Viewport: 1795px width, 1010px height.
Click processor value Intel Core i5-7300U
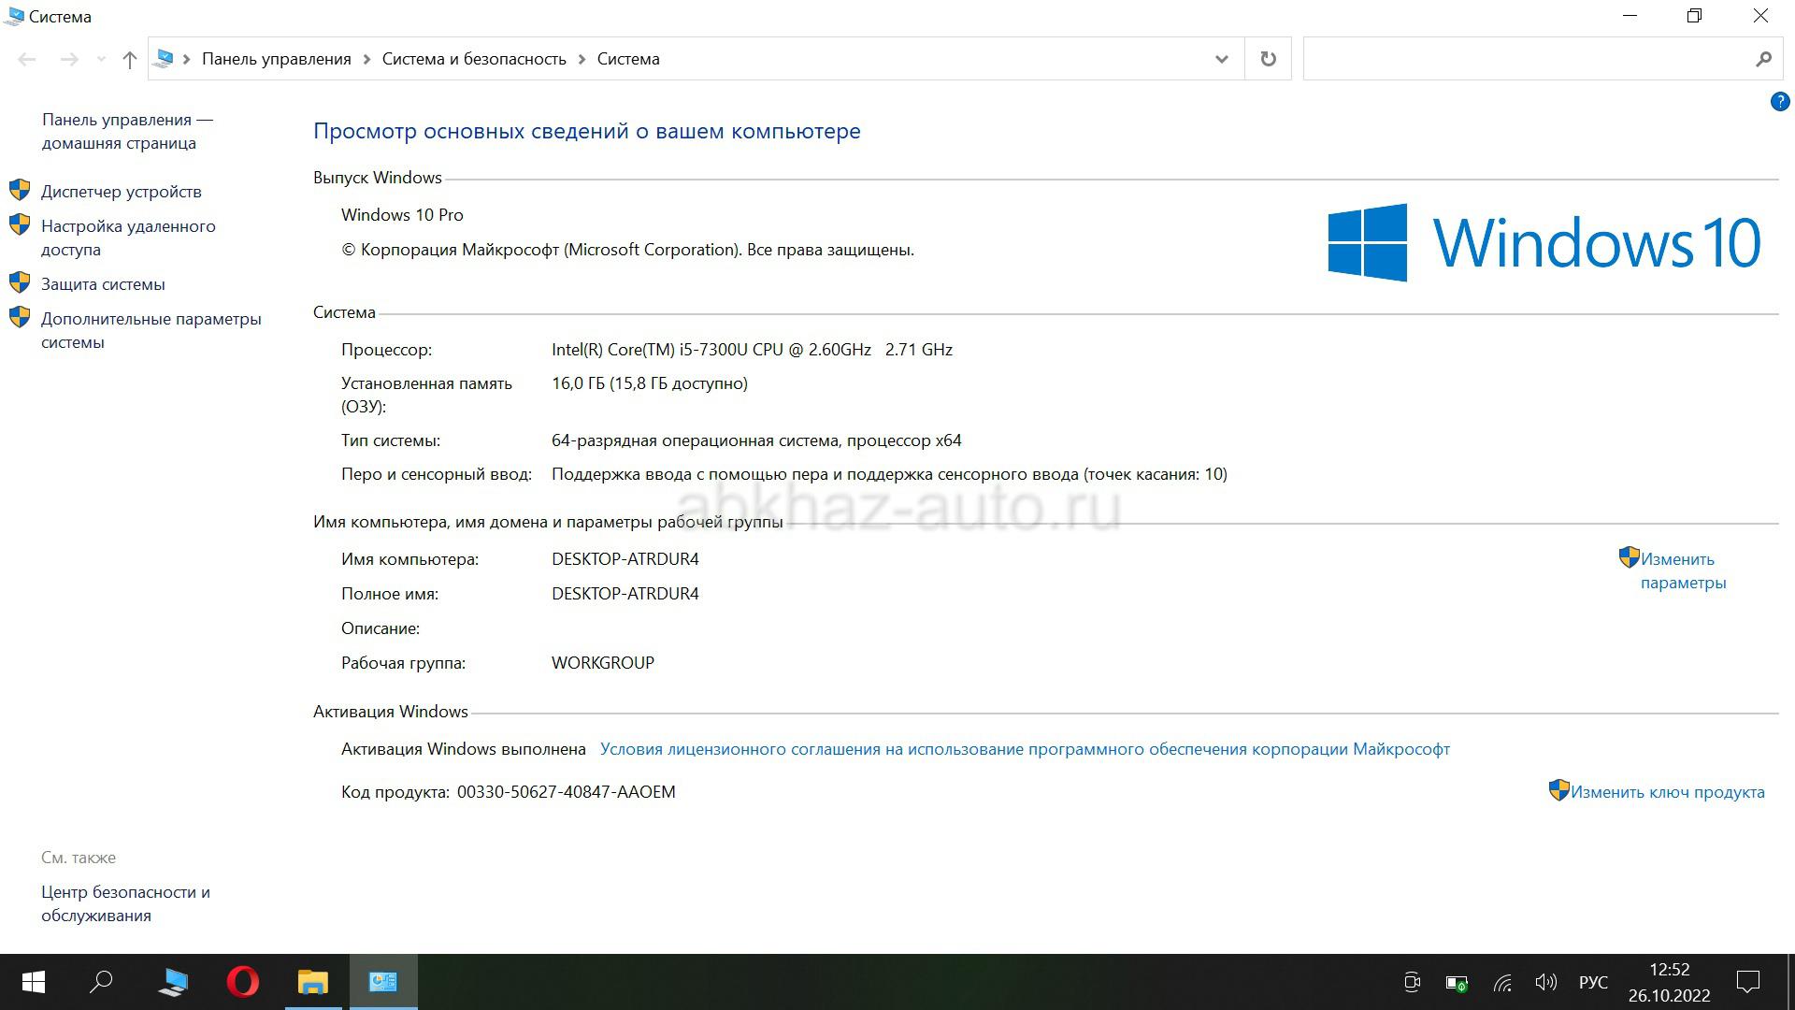[752, 350]
